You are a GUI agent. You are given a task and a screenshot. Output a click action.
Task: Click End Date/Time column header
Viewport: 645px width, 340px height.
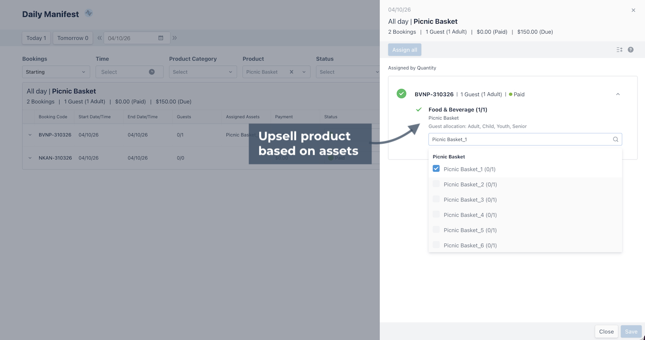[x=143, y=117]
